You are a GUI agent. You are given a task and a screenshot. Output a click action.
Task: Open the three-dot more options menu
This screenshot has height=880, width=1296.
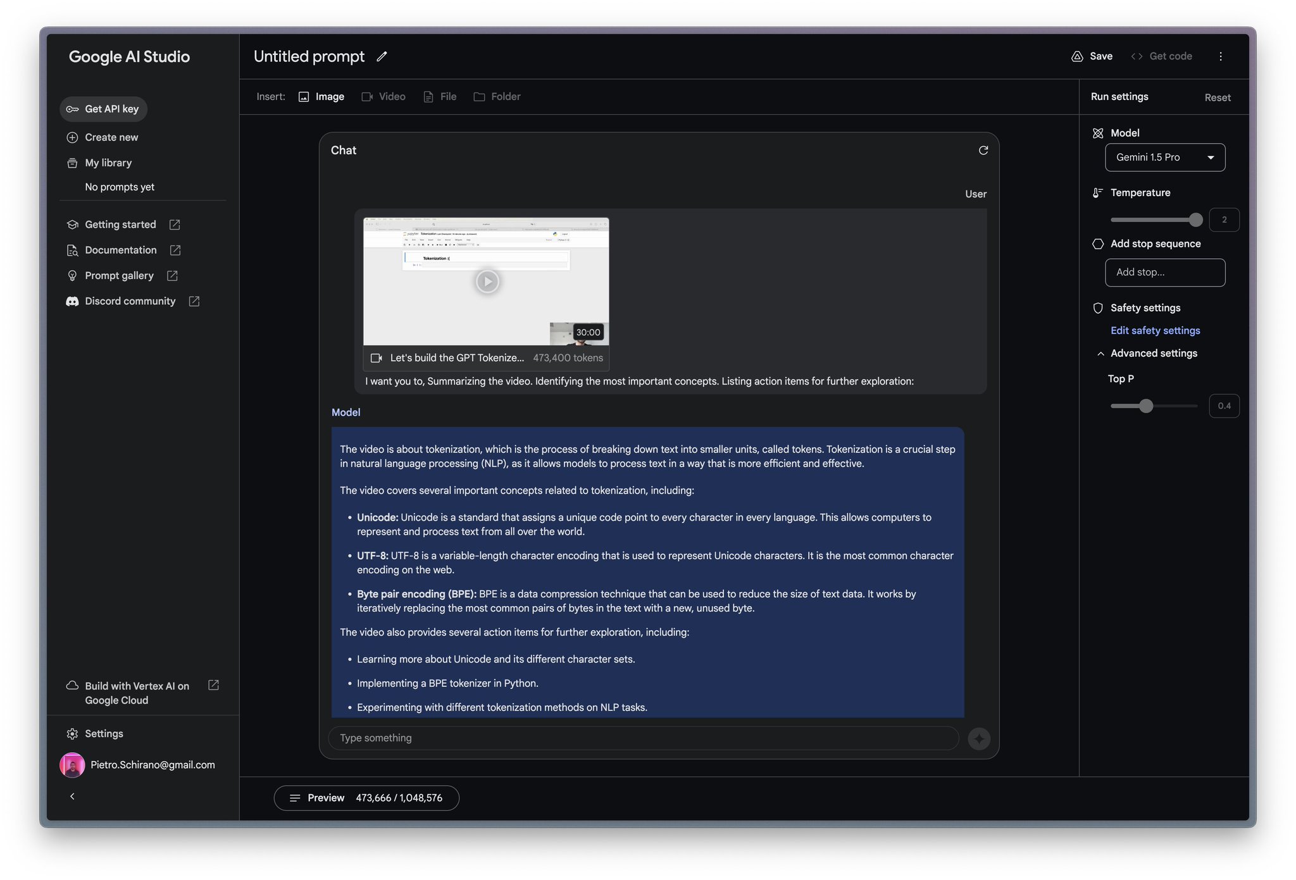[x=1221, y=56]
